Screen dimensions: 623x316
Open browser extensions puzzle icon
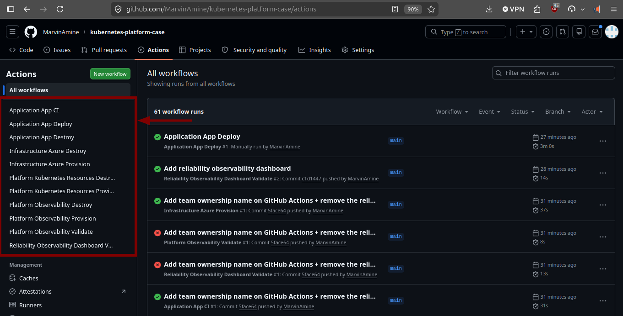537,9
